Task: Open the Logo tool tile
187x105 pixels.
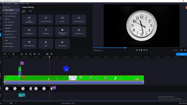Action: point(46,44)
